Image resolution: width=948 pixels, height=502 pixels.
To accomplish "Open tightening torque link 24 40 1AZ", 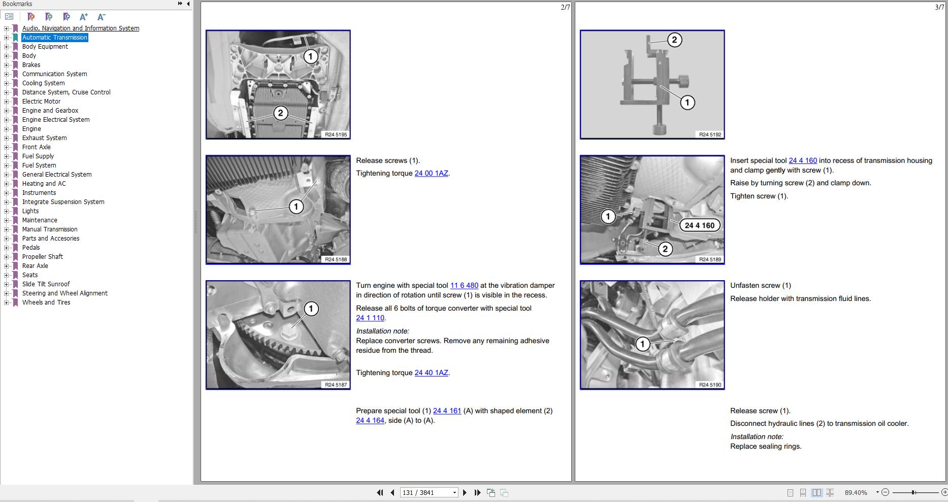I will tap(431, 373).
